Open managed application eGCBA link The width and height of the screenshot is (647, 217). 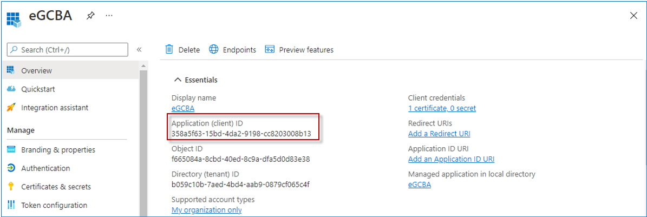(x=419, y=185)
